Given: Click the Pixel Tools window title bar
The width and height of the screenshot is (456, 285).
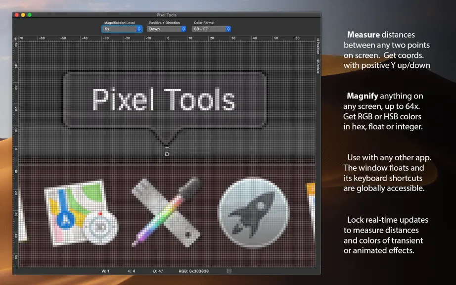Looking at the screenshot, I should 166,15.
